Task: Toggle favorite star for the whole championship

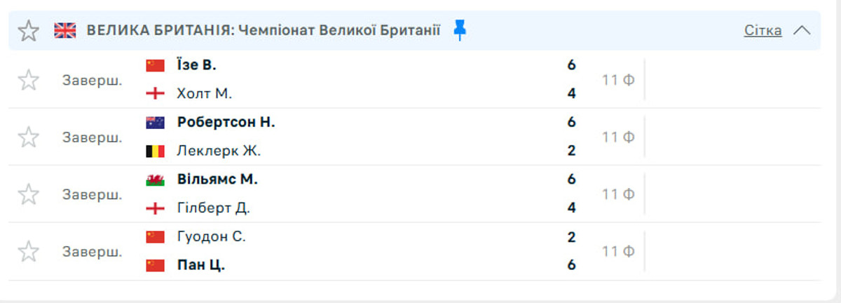Action: [28, 31]
